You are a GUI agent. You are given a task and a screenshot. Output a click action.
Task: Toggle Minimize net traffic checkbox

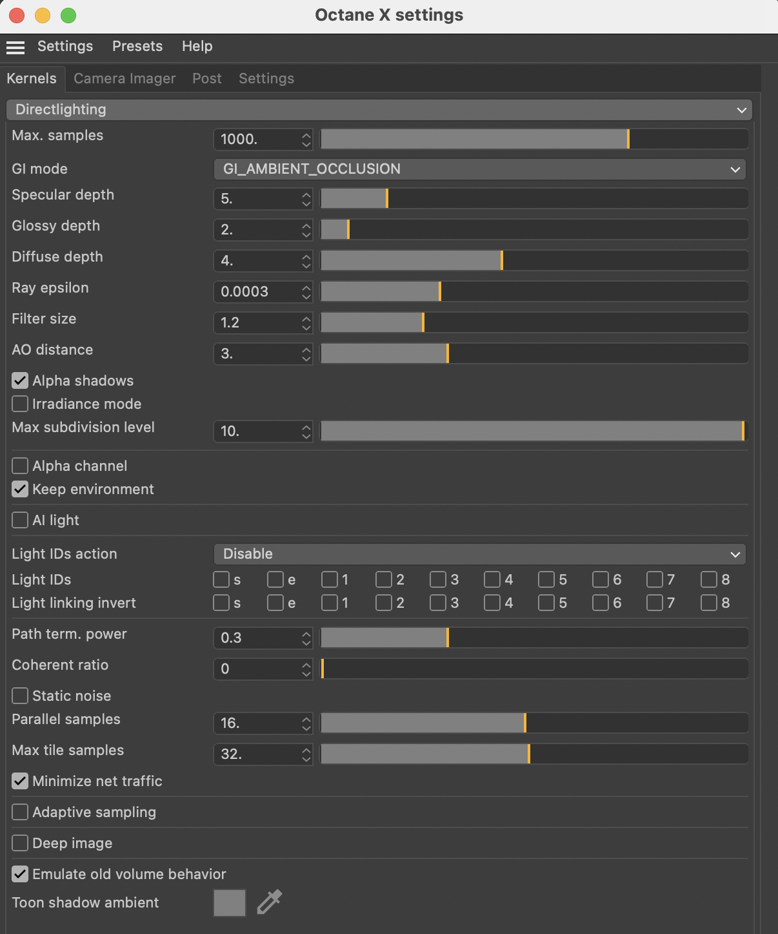point(20,781)
